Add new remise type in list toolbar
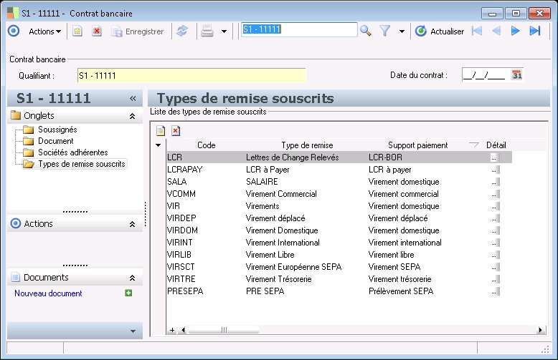This screenshot has height=360, width=558. pyautogui.click(x=161, y=130)
